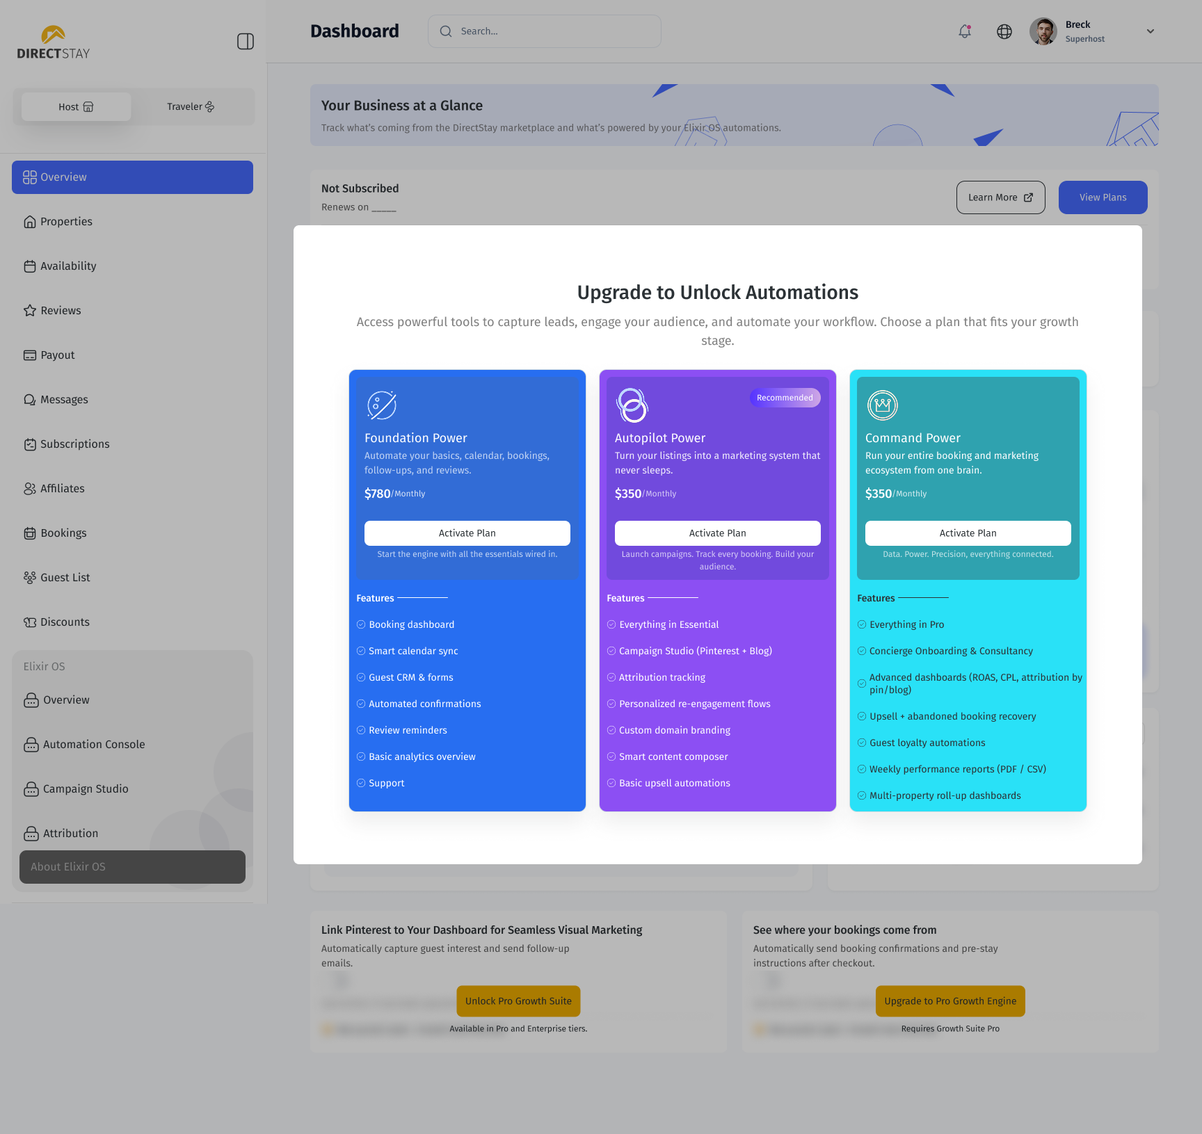Click the Foundation Power plan icon

pyautogui.click(x=381, y=405)
